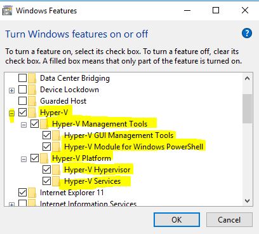
Task: Click the Device Lockdown folder icon
Action: click(32, 90)
